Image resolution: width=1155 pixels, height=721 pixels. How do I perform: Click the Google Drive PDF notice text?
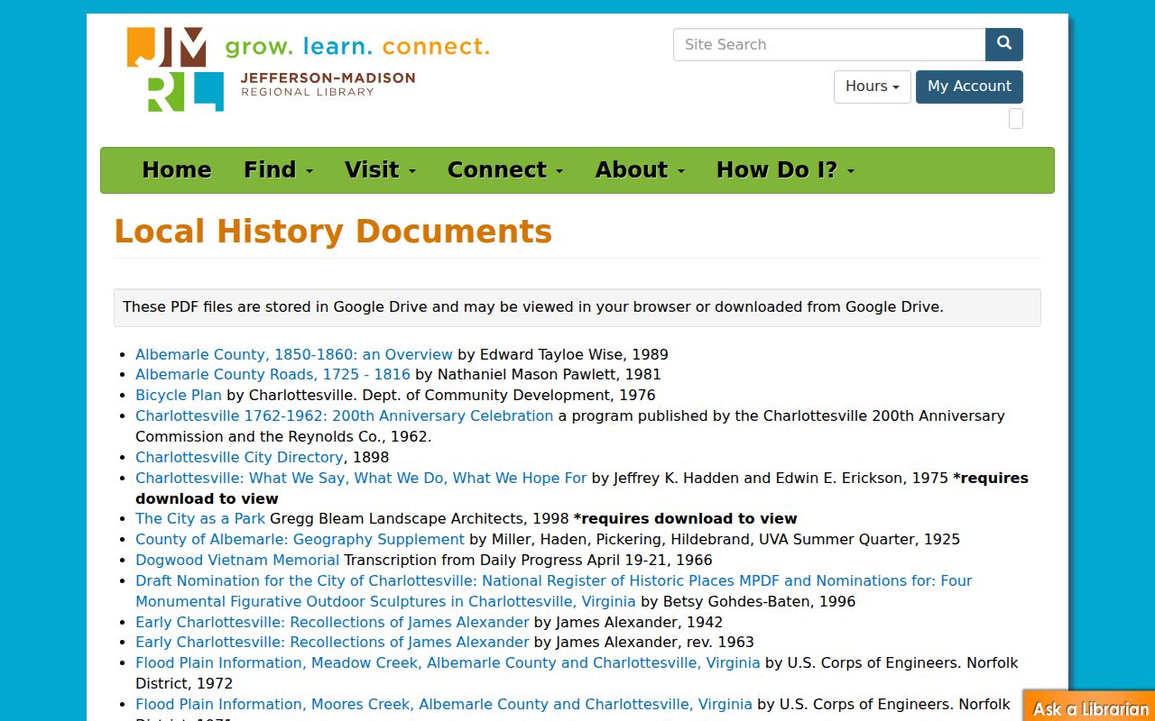[x=533, y=306]
